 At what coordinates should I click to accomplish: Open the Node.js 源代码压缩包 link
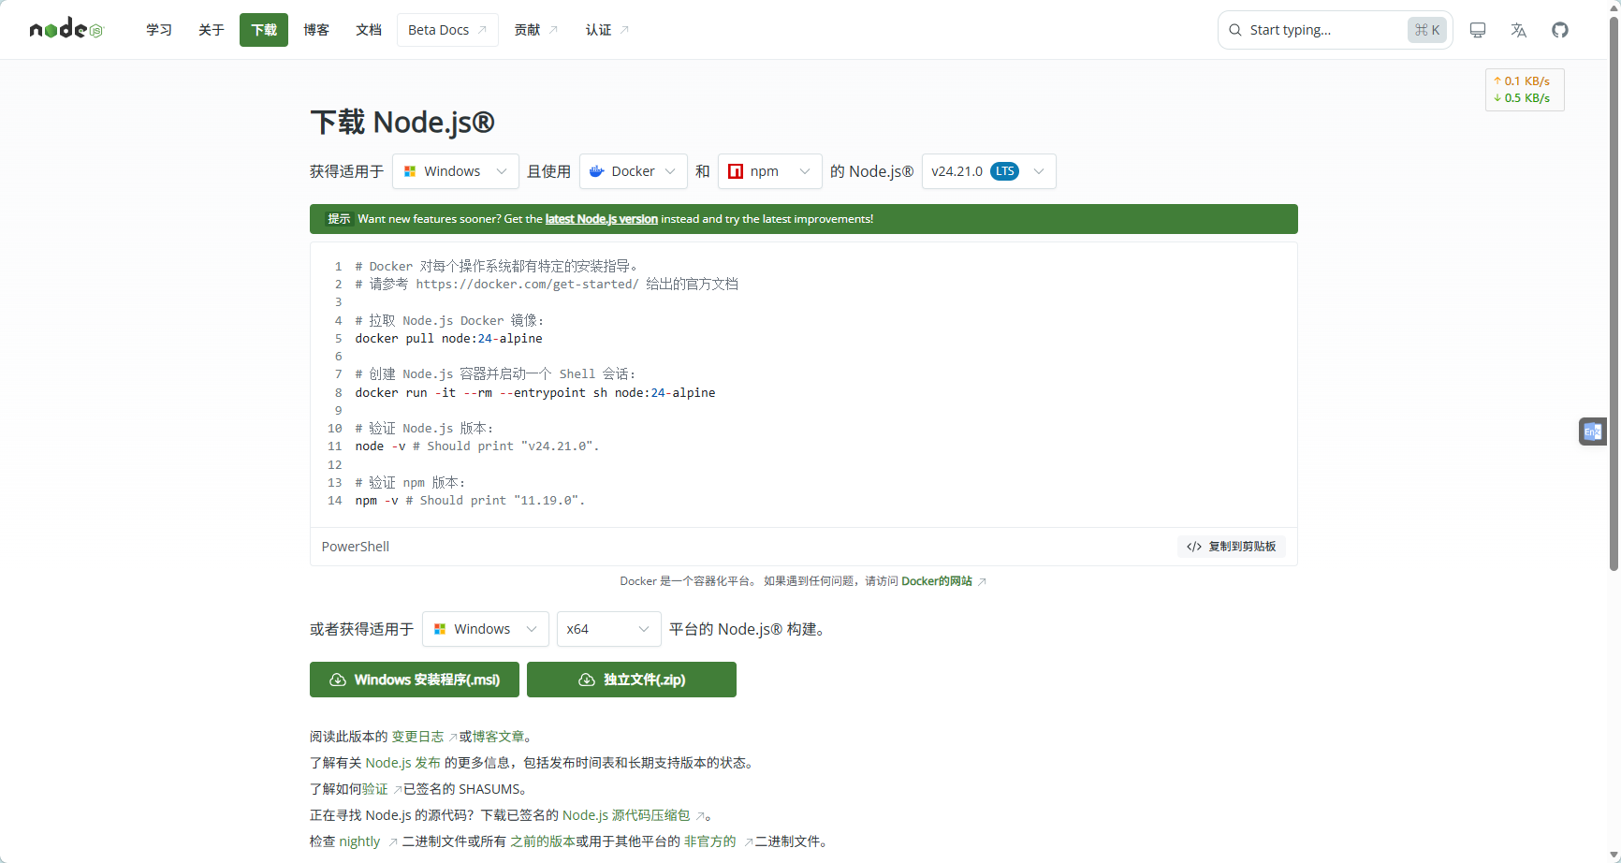point(626,815)
